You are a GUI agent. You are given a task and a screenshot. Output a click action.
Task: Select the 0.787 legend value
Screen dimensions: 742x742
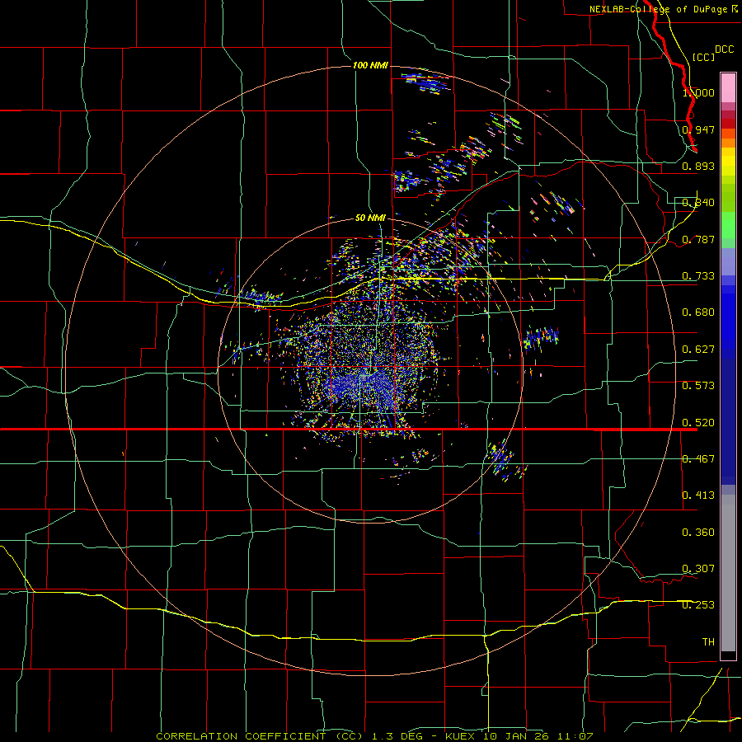point(698,239)
